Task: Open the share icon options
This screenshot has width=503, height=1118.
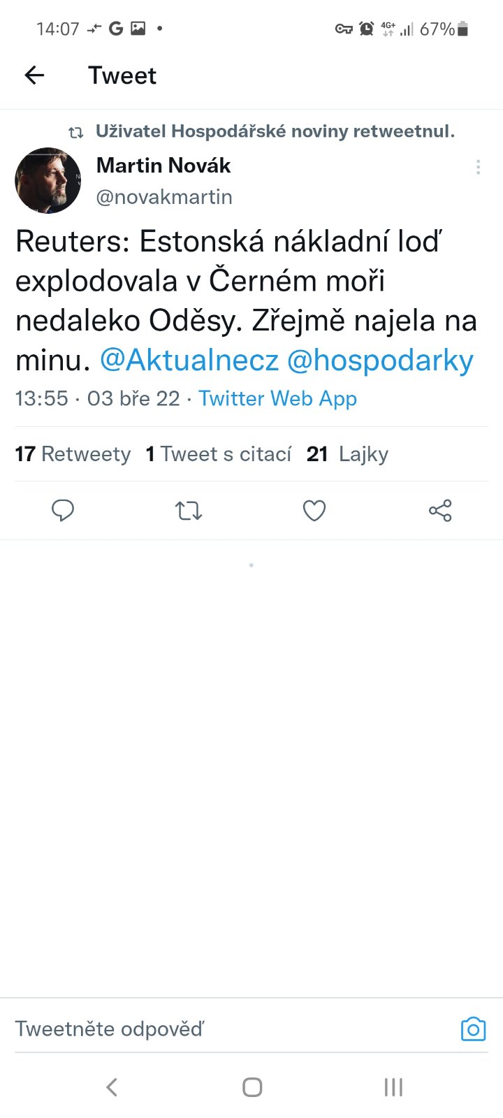Action: pos(440,511)
